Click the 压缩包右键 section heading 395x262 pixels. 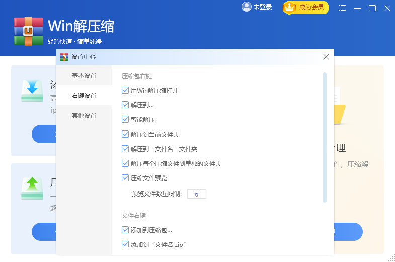(137, 76)
